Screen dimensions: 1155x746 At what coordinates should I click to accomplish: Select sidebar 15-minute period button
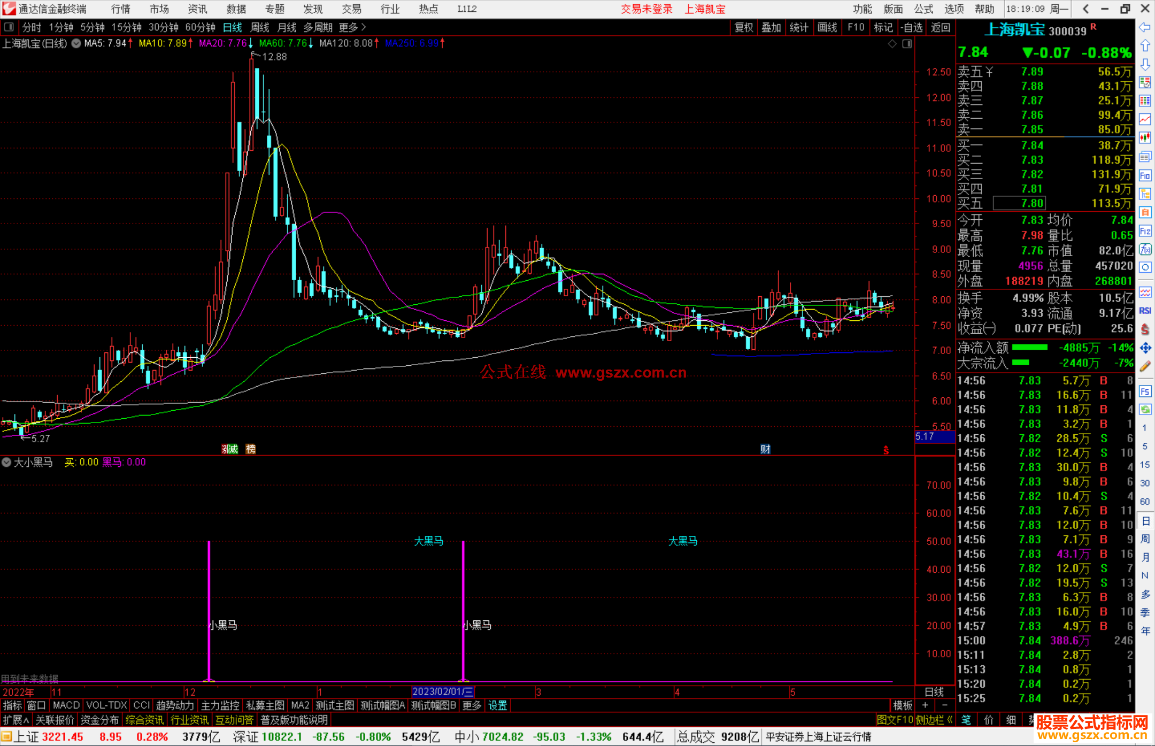tap(1145, 465)
